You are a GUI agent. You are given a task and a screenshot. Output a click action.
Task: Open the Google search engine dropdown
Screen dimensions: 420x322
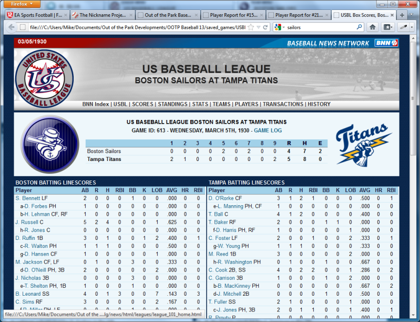click(x=279, y=27)
